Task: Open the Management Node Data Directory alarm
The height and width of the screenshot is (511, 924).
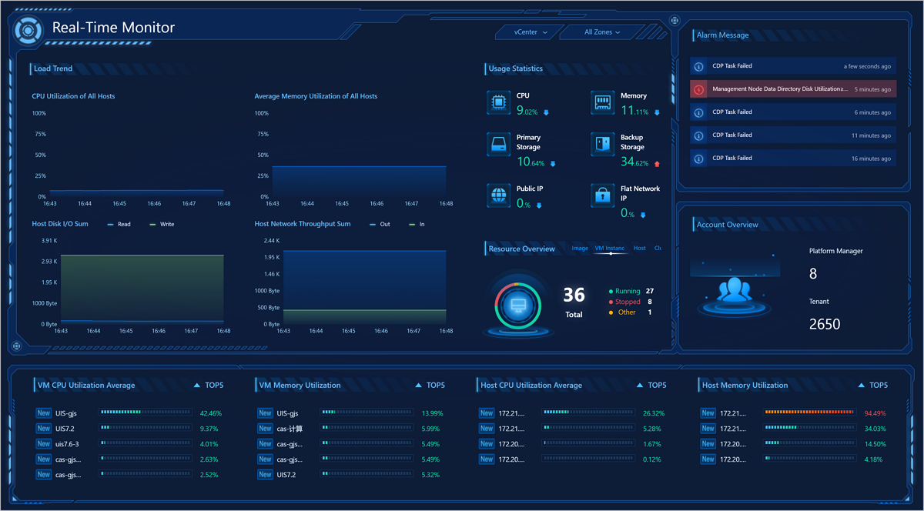Action: (x=779, y=89)
